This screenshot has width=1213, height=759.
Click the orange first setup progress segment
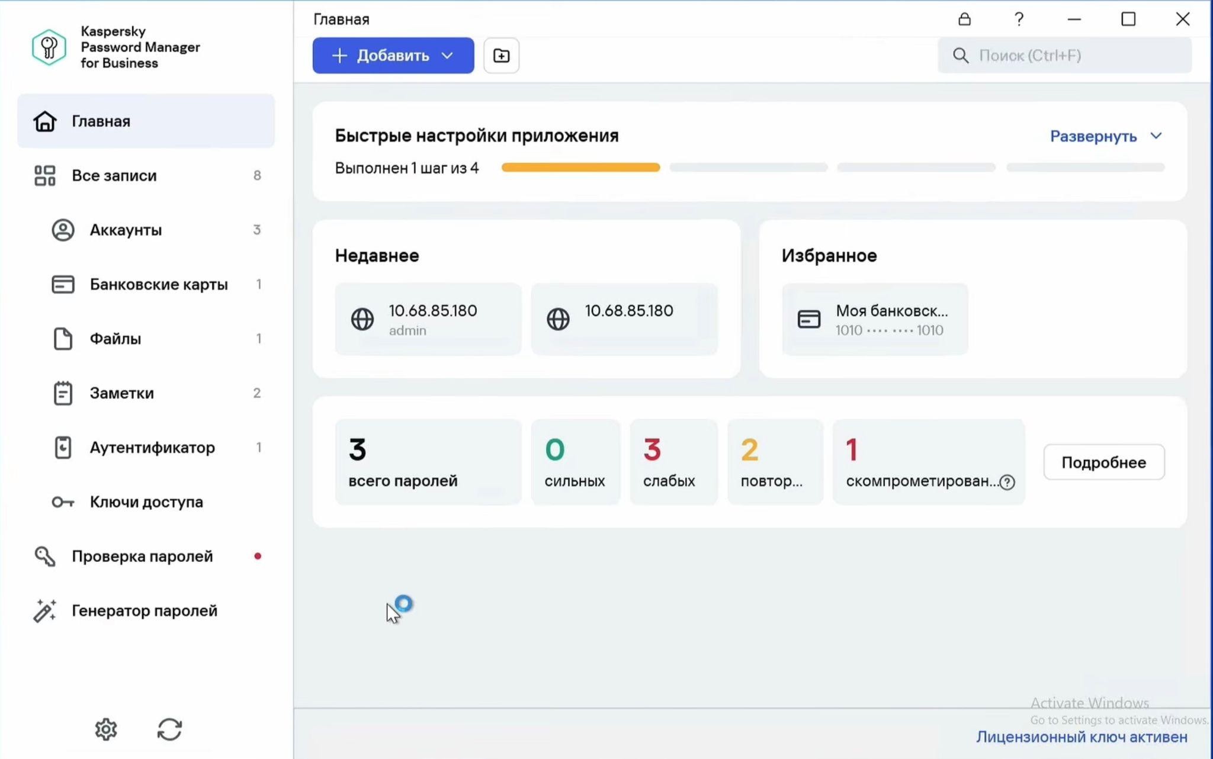coord(580,168)
